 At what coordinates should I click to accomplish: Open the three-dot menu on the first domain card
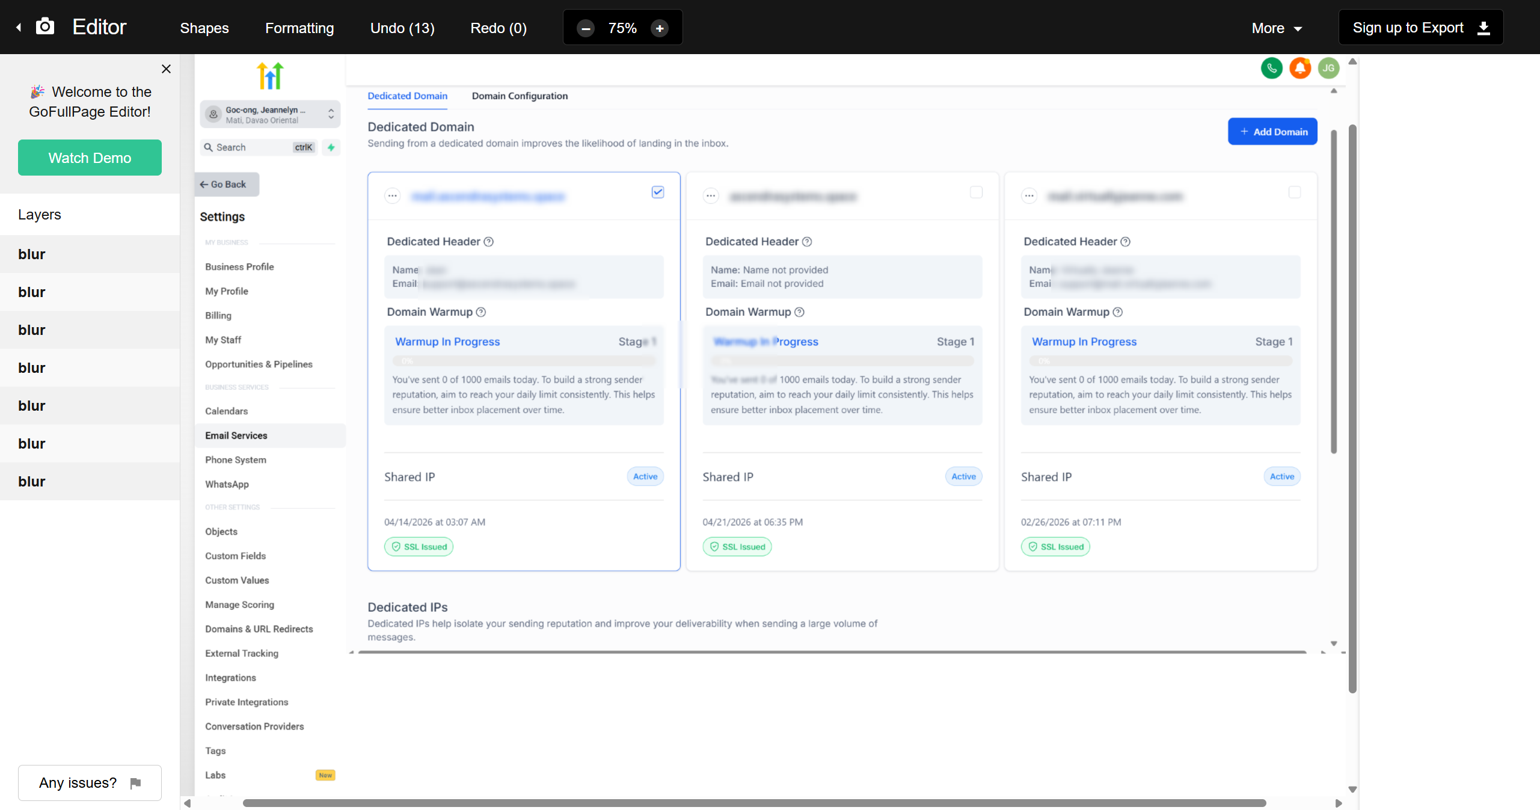[x=393, y=196]
